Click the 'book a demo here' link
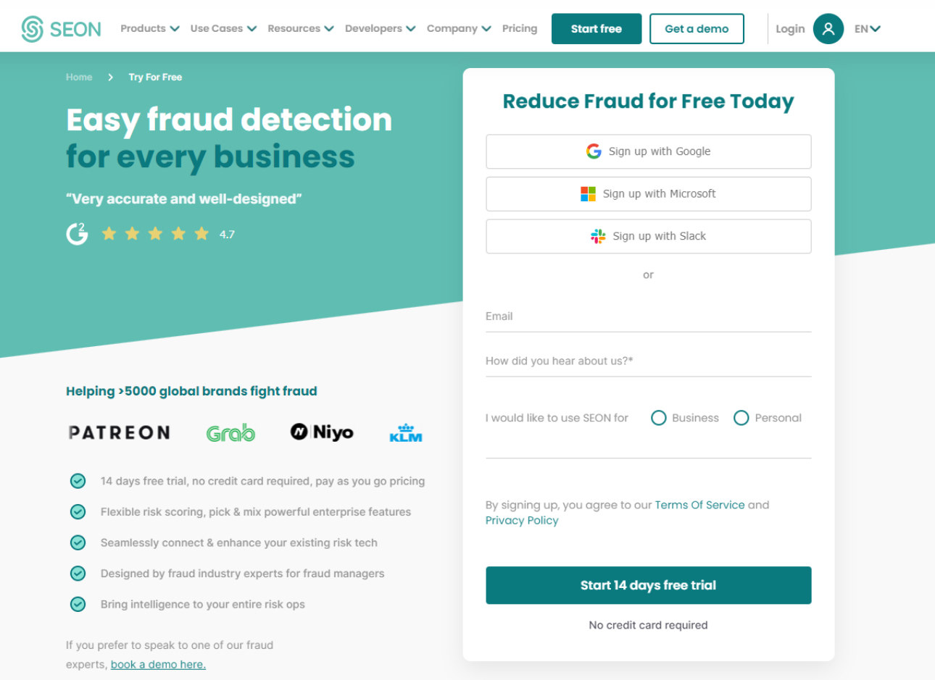The height and width of the screenshot is (680, 935). tap(158, 665)
